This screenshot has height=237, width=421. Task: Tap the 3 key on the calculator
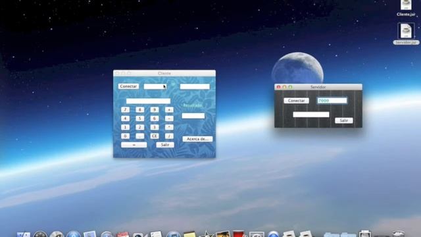(x=155, y=127)
